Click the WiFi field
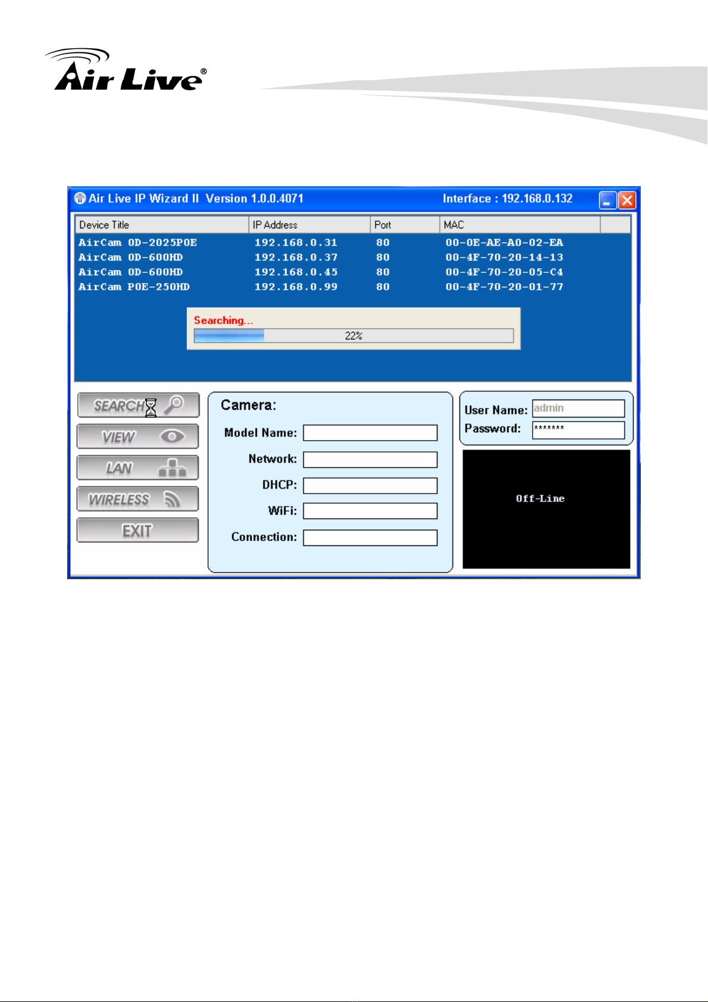708x1002 pixels. (370, 511)
